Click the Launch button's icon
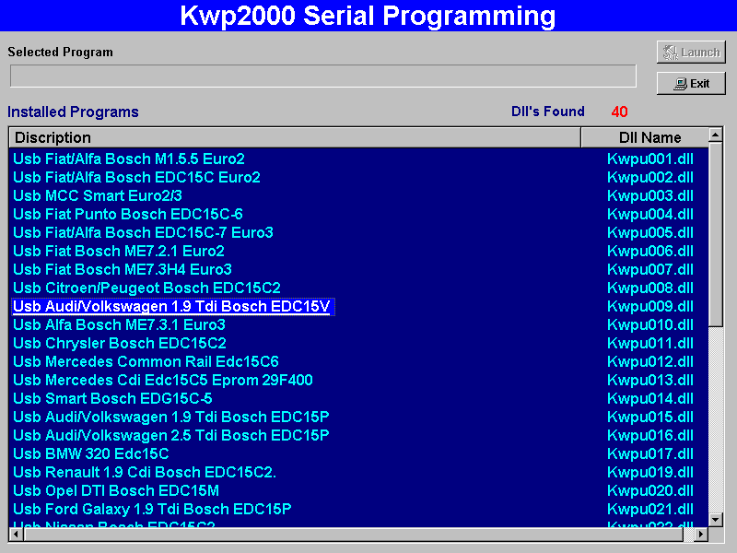 coord(671,53)
